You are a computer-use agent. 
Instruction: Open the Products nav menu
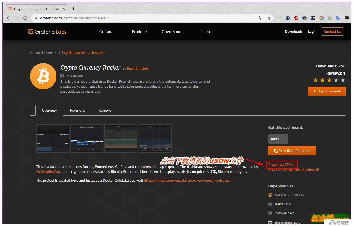pyautogui.click(x=140, y=32)
